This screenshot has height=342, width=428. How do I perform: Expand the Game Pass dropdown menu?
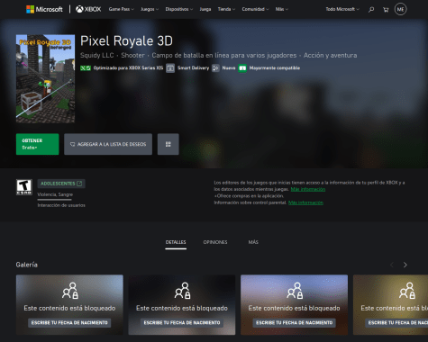point(122,9)
